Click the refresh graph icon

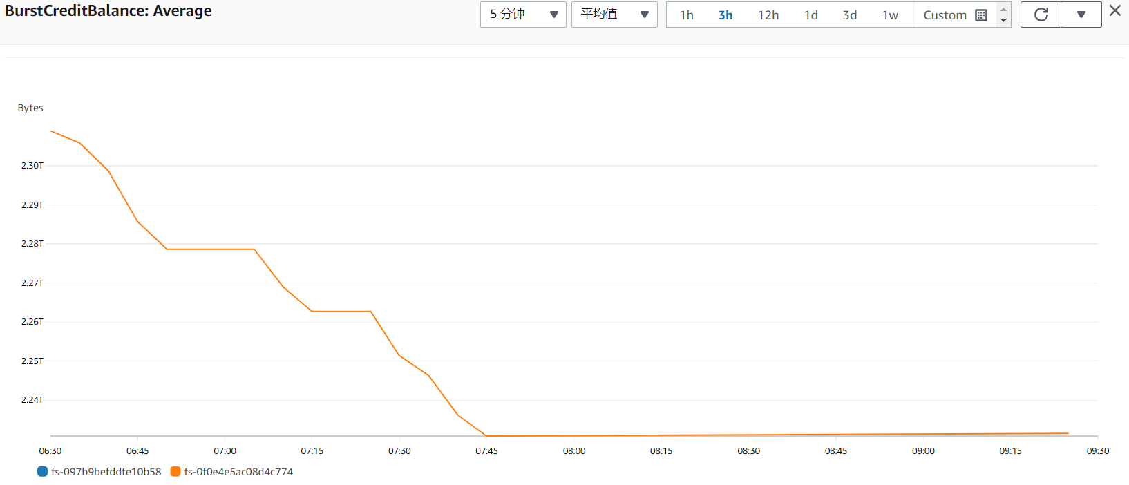[1041, 15]
